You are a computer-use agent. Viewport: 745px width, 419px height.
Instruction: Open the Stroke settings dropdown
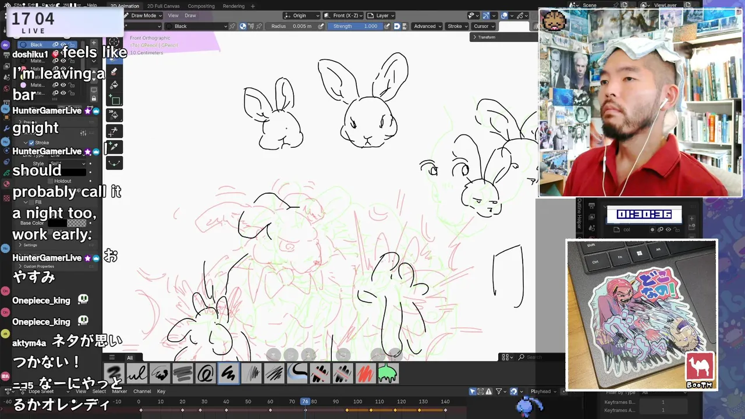[x=457, y=26]
